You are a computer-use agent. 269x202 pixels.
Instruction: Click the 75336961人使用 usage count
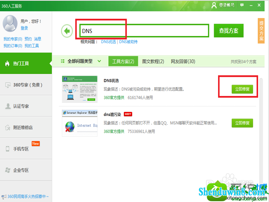pos(141,132)
